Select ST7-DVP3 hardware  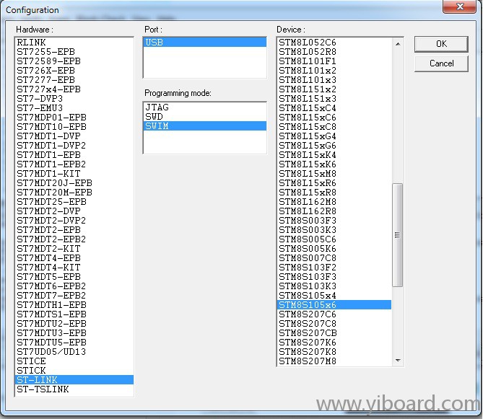(74, 99)
